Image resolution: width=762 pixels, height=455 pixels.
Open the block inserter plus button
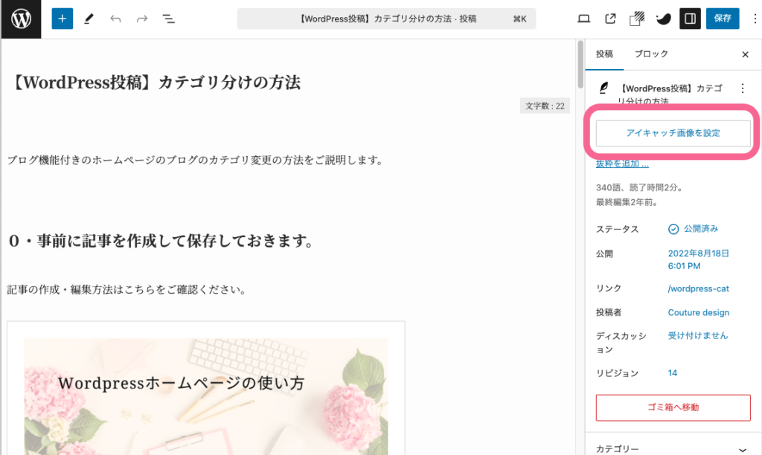[x=63, y=19]
